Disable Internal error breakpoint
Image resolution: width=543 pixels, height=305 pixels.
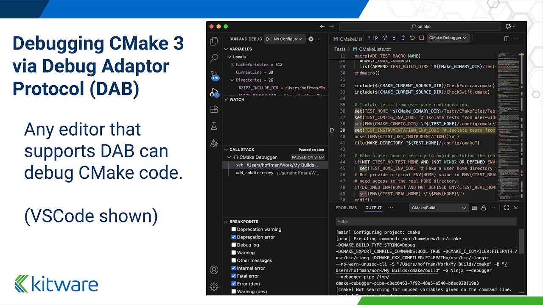coord(233,268)
